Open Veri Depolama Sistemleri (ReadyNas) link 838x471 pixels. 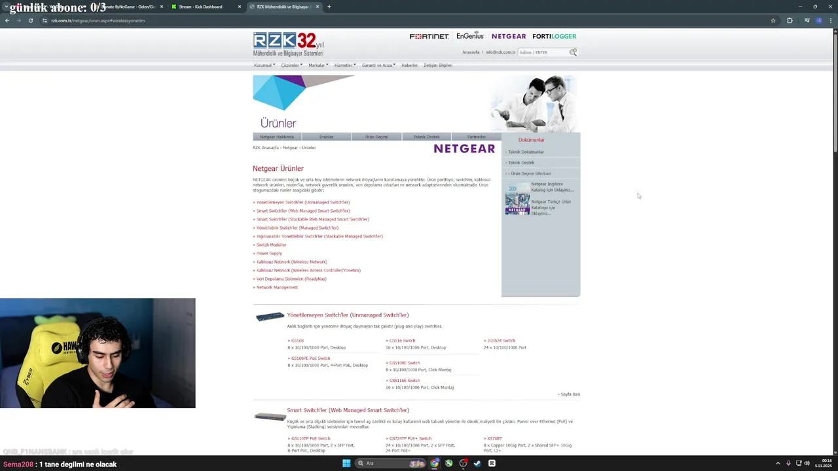[290, 279]
